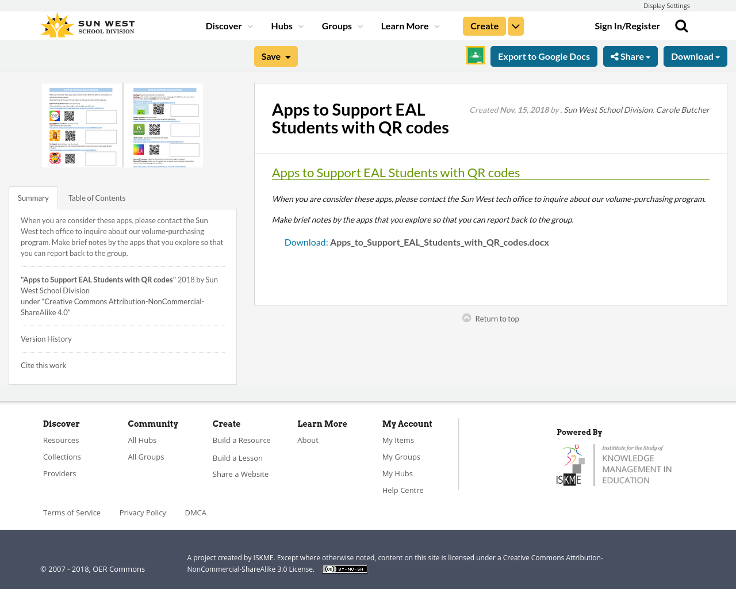Switch to the Summary tab

point(33,197)
